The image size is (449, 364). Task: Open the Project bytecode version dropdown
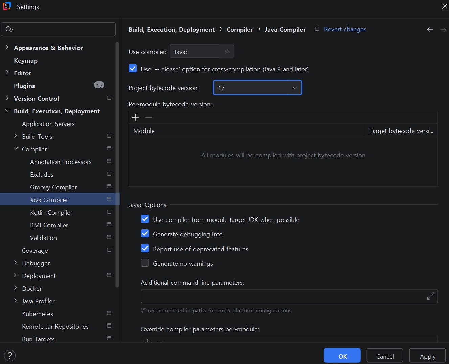pos(257,88)
